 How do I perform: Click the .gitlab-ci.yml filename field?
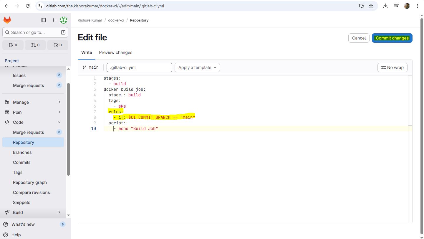139,67
